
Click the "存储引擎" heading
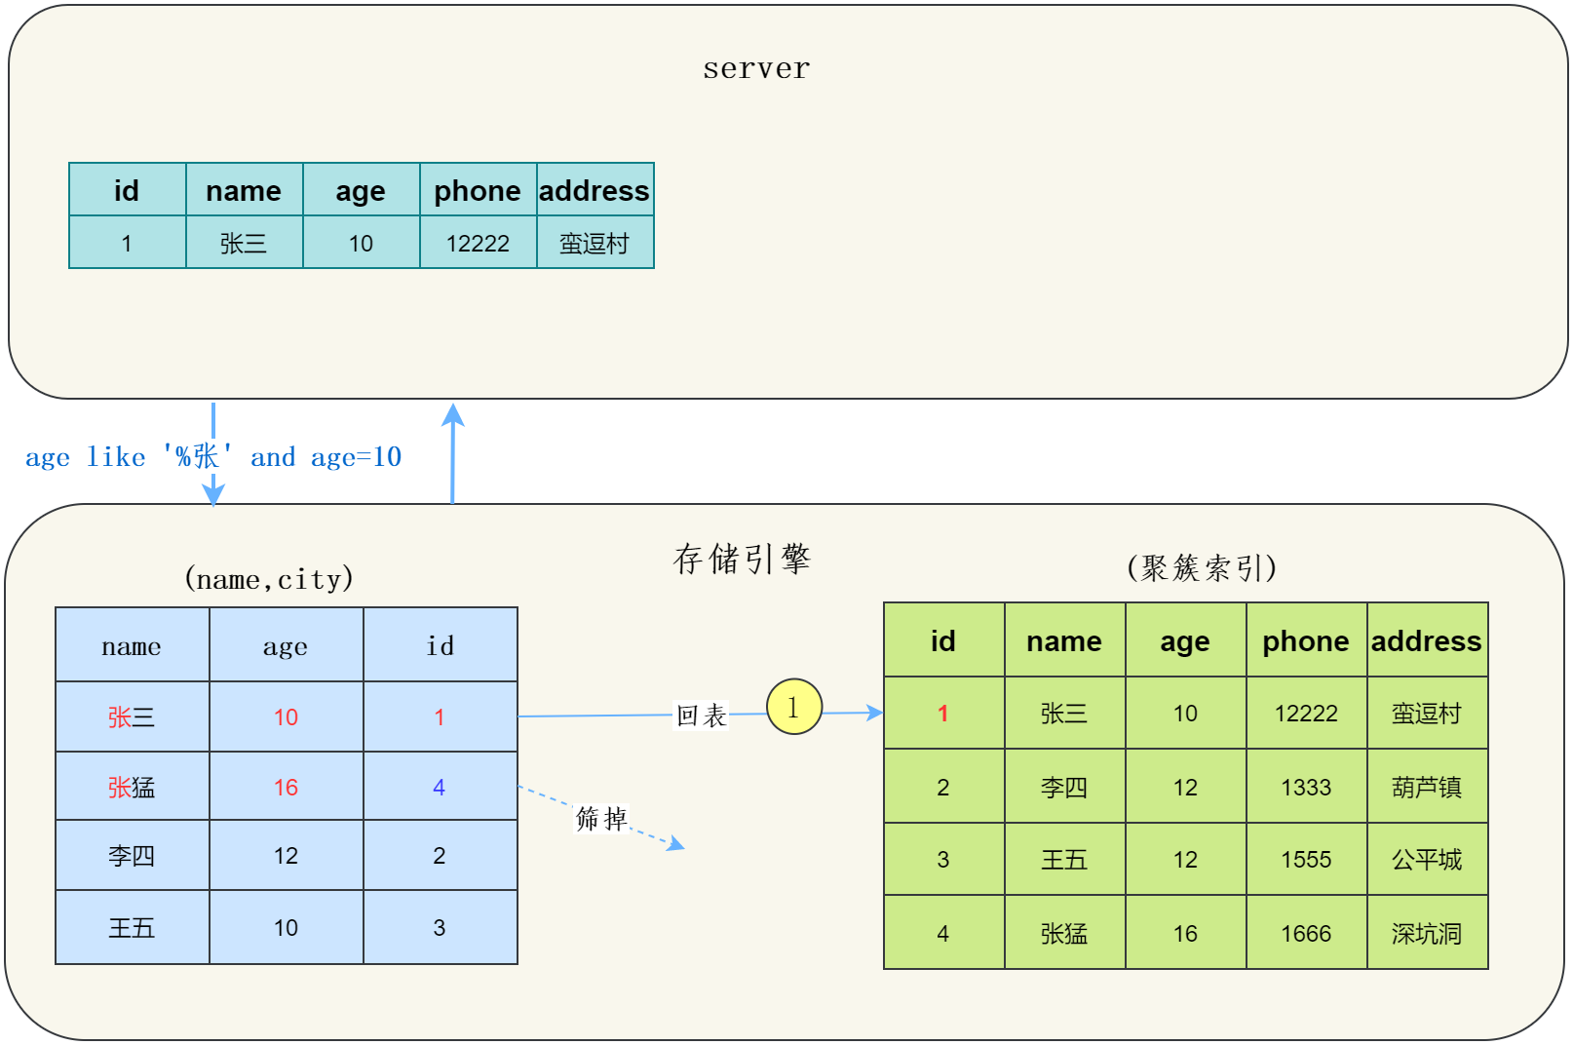pyautogui.click(x=742, y=560)
